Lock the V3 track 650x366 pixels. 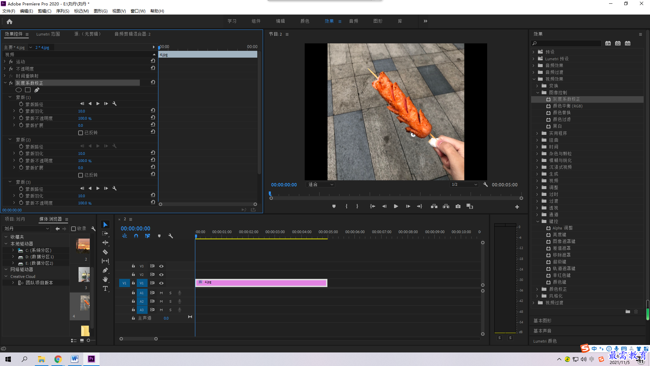click(133, 266)
